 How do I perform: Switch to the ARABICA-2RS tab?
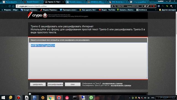[97, 2]
